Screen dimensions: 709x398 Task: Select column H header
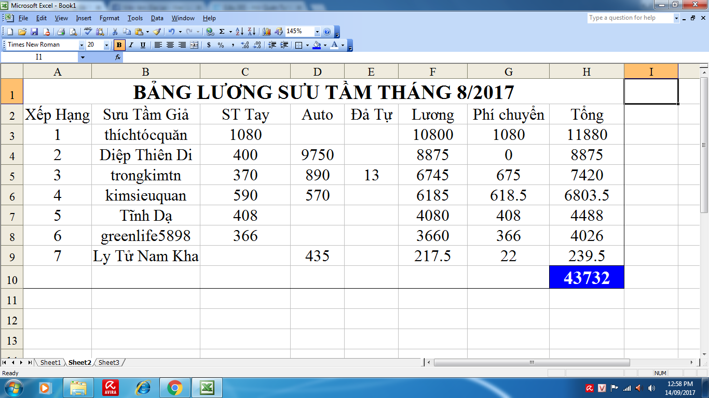pyautogui.click(x=586, y=72)
